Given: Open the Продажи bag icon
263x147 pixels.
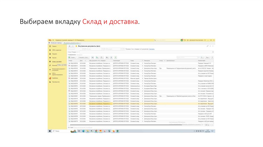Looking at the screenshot, I should point(50,54).
